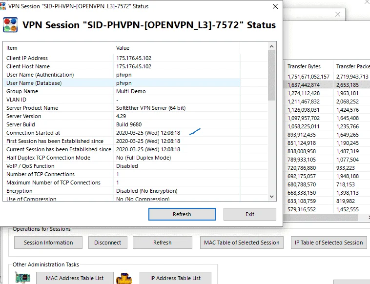Click session row with 1,097,957,702 transfer bytes
This screenshot has width=370, height=284.
tap(327, 118)
